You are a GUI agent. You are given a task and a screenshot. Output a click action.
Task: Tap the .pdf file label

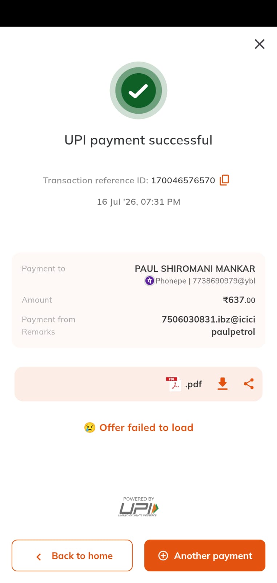tap(193, 384)
